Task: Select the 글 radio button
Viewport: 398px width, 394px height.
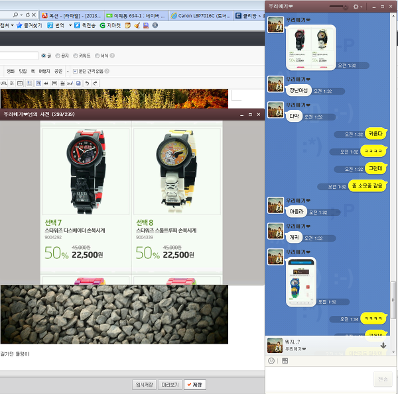Action: (44, 56)
